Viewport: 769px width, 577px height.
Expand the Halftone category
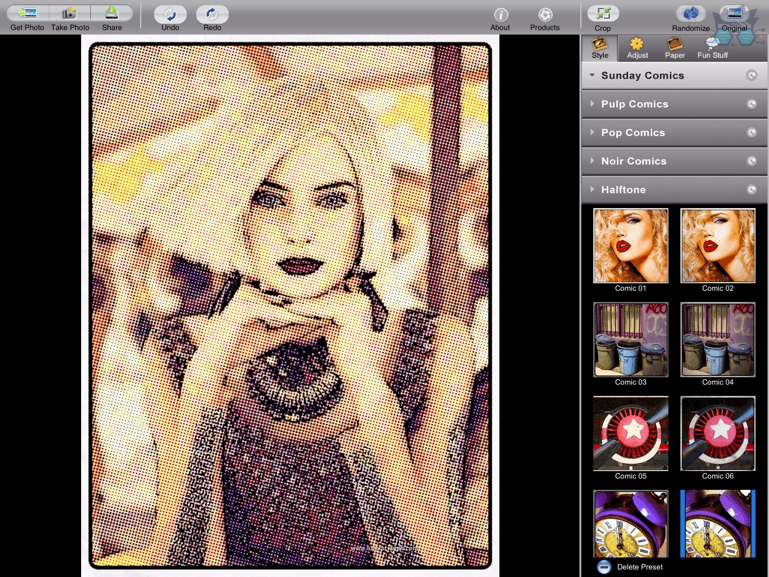click(x=674, y=190)
